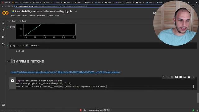Click the green connection status dot

193,110
